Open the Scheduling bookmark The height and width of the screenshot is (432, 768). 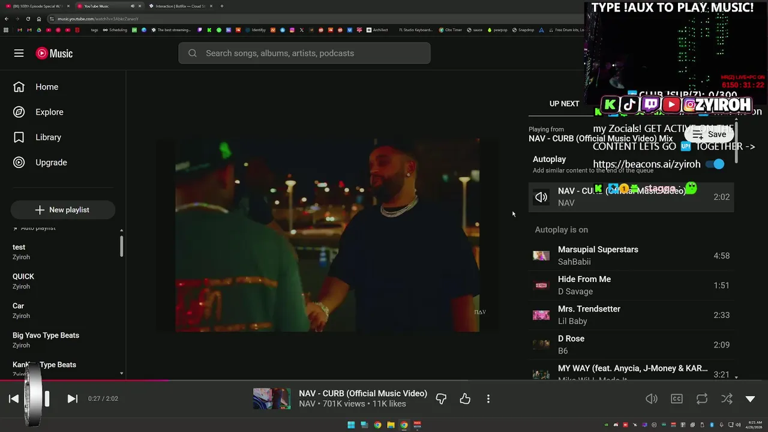pos(115,30)
